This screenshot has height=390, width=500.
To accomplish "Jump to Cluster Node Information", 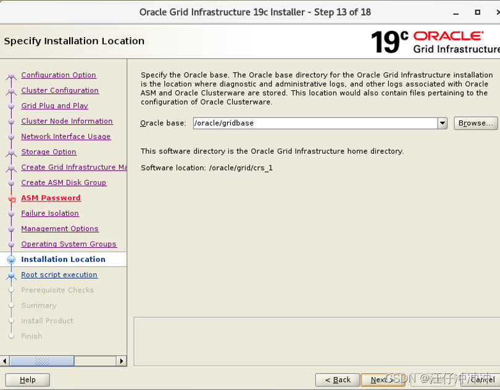I will tap(67, 121).
